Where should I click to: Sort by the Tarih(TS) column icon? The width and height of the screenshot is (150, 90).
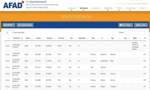pos(22,38)
